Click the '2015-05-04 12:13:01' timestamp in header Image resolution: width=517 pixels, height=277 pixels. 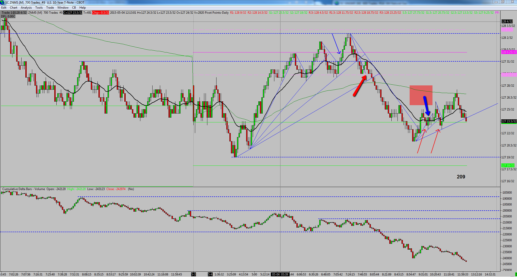[x=123, y=13]
